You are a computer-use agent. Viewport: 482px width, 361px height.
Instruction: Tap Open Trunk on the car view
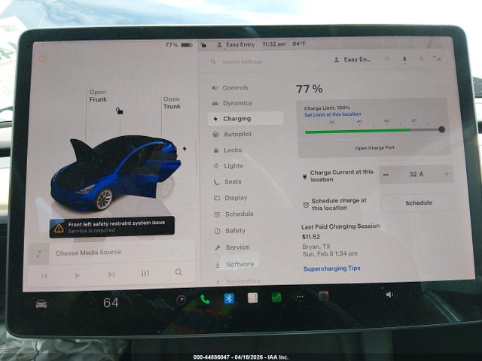point(172,102)
